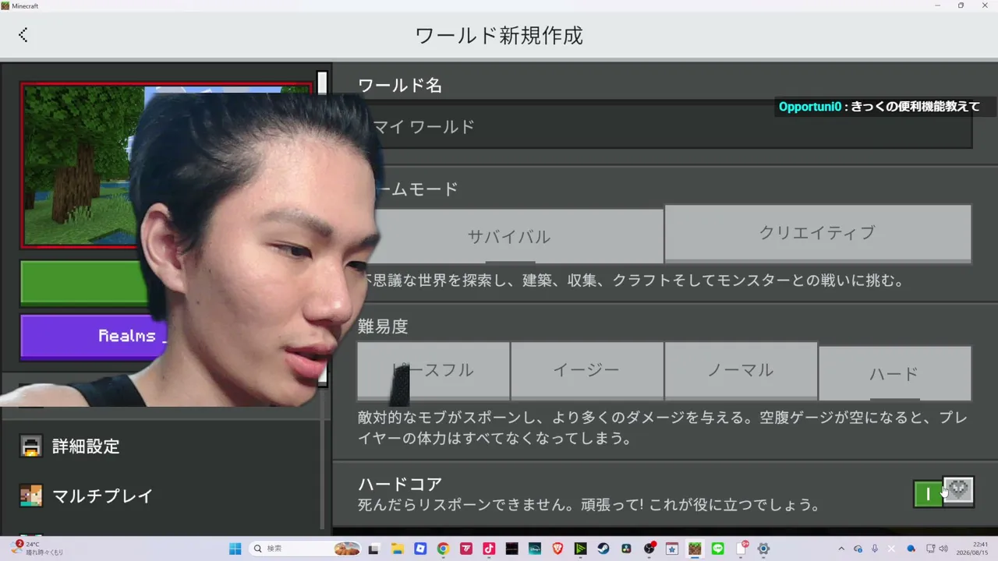The height and width of the screenshot is (561, 998).
Task: Open Task View from the taskbar
Action: [373, 549]
